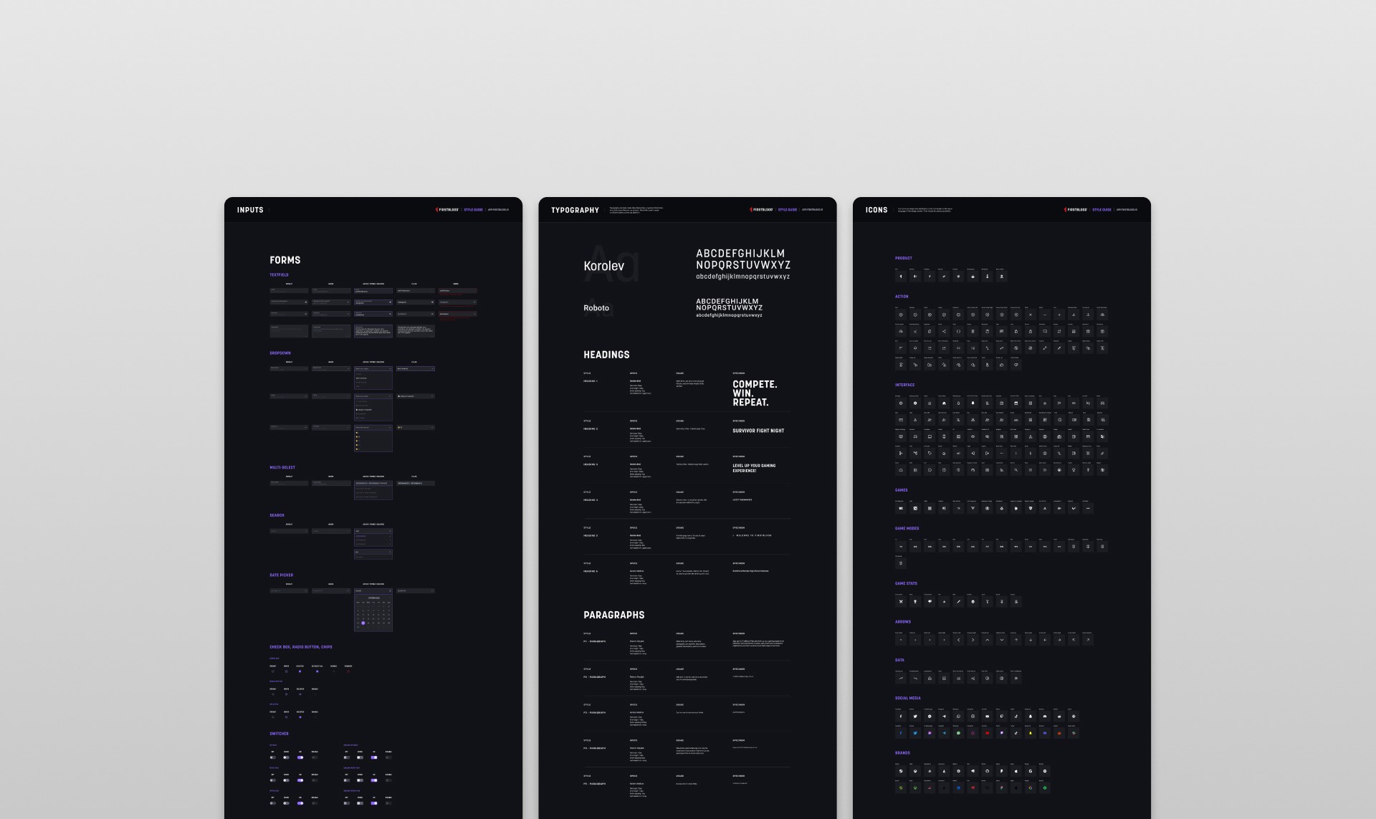Toggle the first ON round switcher
The image size is (1376, 819).
[300, 757]
